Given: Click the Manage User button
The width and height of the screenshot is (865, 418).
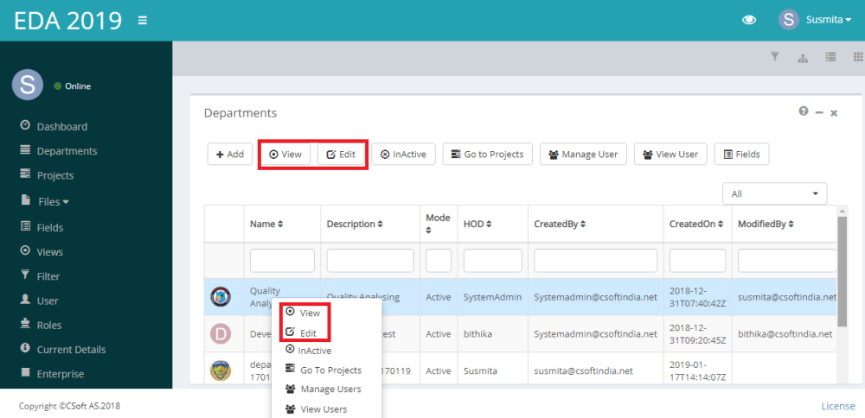Looking at the screenshot, I should coord(583,155).
